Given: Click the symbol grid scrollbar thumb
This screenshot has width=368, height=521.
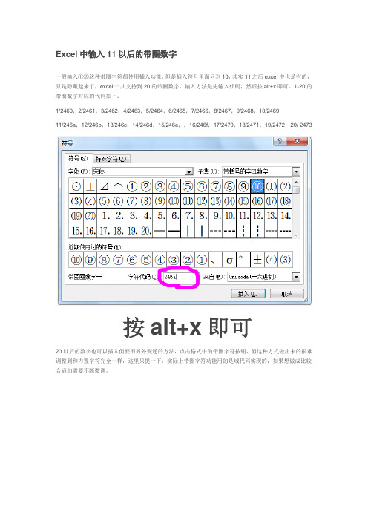Looking at the screenshot, I should (x=296, y=190).
